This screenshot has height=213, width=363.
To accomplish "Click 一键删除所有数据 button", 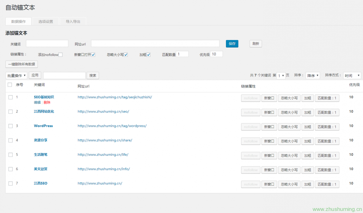I will [x=22, y=64].
